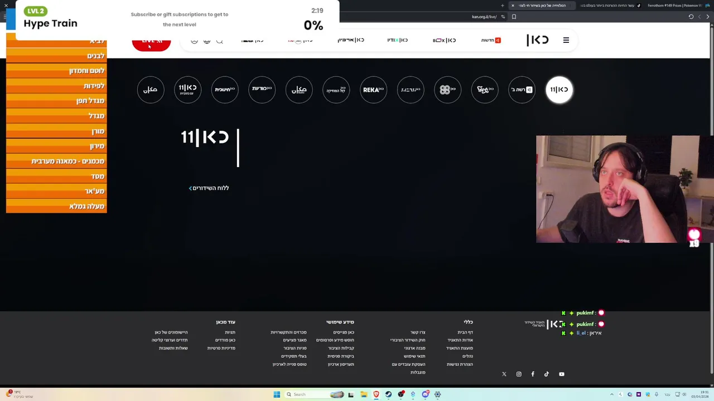Screen dimensions: 714x401
Task: Click footer link הצהרת נגישות
Action: 460,364
